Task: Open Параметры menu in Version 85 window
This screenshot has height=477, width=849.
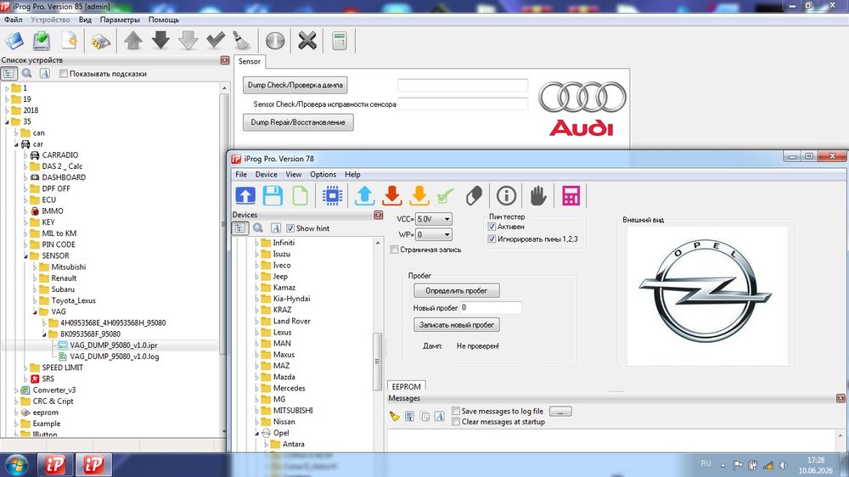Action: coord(120,20)
